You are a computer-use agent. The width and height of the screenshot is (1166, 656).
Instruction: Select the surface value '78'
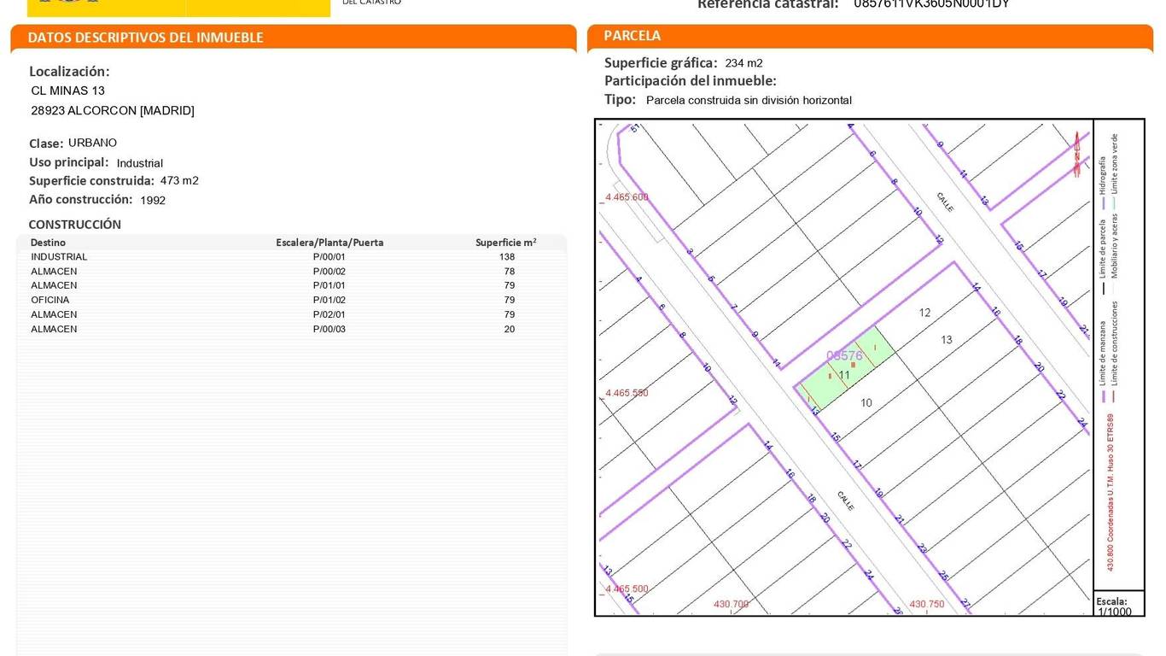(510, 272)
